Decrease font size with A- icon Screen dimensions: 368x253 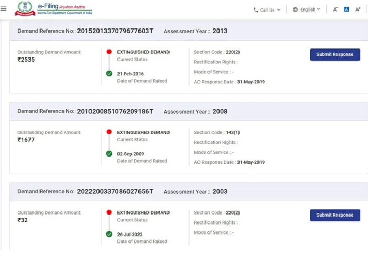tap(335, 9)
